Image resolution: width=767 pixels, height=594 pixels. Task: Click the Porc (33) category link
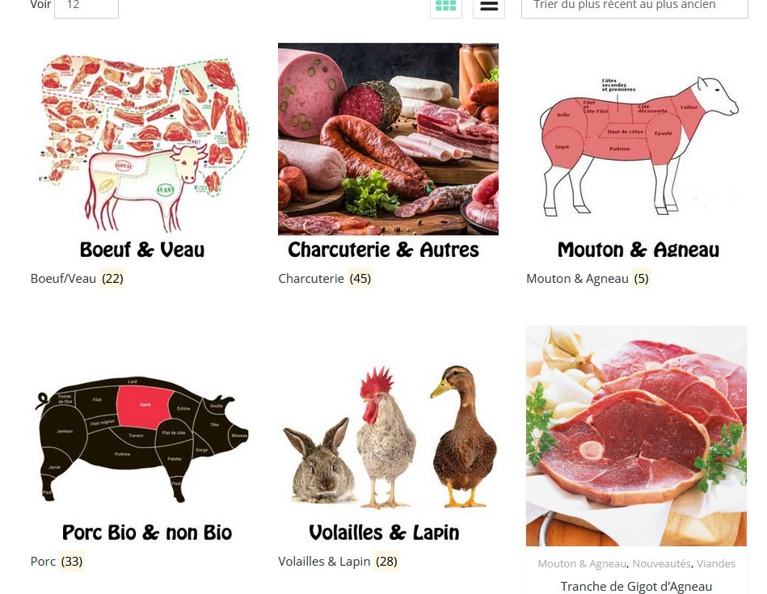(x=57, y=561)
